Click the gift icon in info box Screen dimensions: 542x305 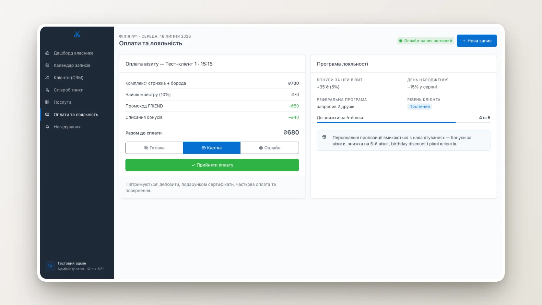[324, 137]
